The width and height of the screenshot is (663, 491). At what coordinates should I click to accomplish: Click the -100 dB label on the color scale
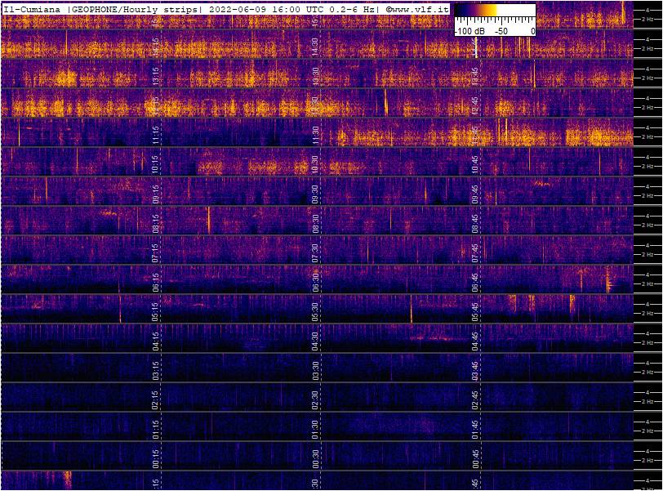point(469,31)
